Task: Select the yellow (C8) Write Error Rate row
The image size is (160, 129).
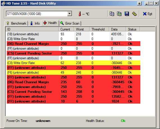Action: [74, 63]
